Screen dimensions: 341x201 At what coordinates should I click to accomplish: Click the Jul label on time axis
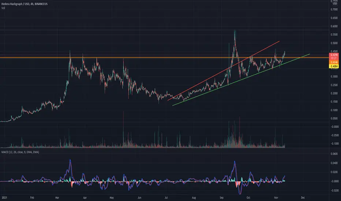(166, 198)
